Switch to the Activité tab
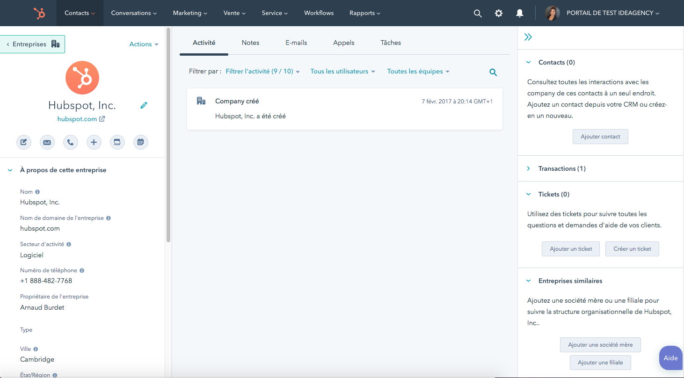Image resolution: width=684 pixels, height=378 pixels. [204, 43]
